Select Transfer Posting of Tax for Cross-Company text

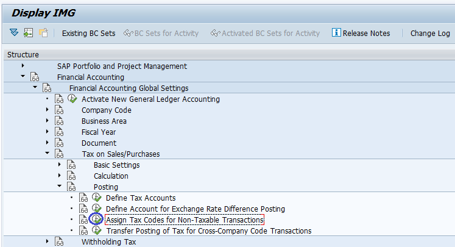click(x=209, y=231)
